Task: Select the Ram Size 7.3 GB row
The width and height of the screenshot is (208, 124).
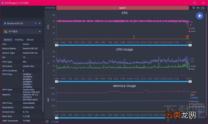Action: pyautogui.click(x=21, y=116)
